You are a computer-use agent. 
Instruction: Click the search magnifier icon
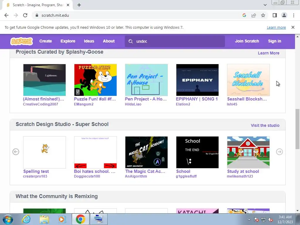[x=131, y=41]
